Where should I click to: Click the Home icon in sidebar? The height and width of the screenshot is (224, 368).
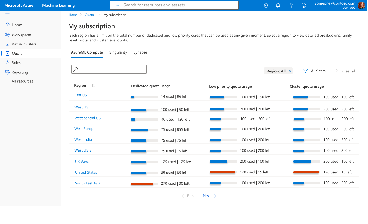click(x=8, y=24)
